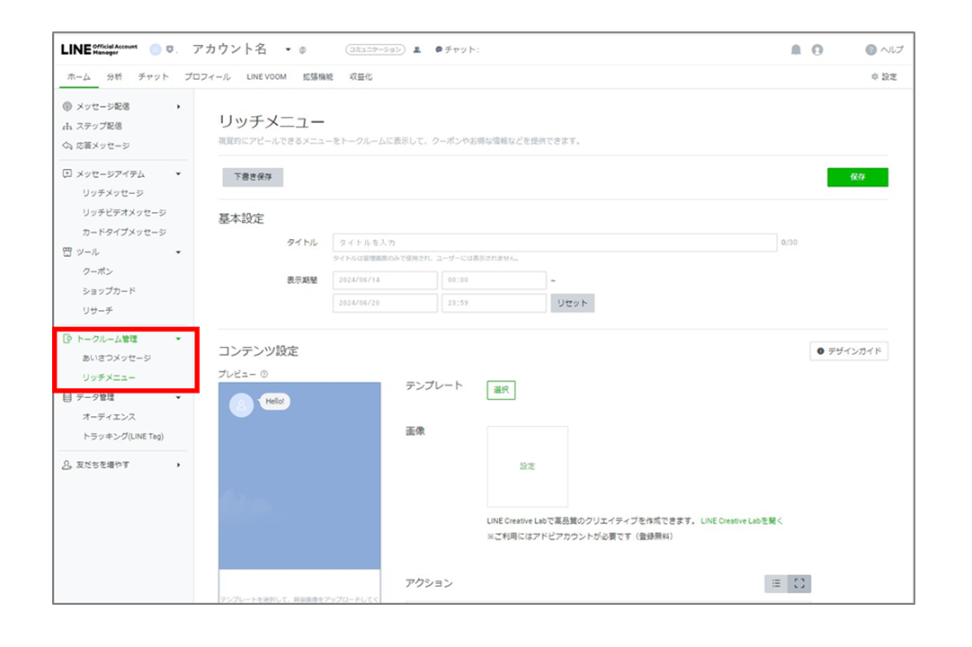Open the notifications bell icon
Viewport: 972px width, 647px height.
796,49
